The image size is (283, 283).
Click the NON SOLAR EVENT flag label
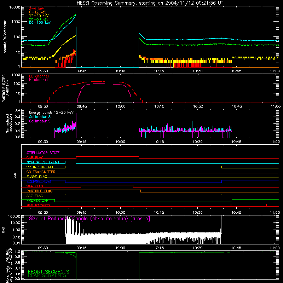(43, 162)
